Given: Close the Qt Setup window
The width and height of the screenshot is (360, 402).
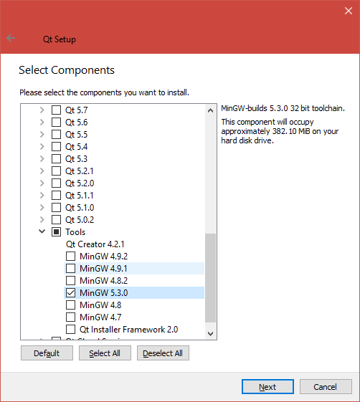Looking at the screenshot, I should (349, 11).
